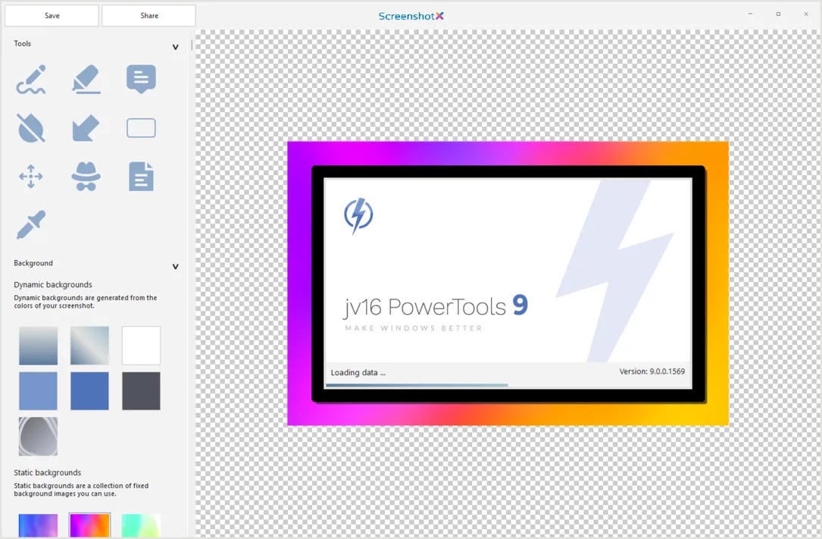The image size is (822, 539).
Task: Choose the dark gray solid dynamic background
Action: (x=141, y=391)
